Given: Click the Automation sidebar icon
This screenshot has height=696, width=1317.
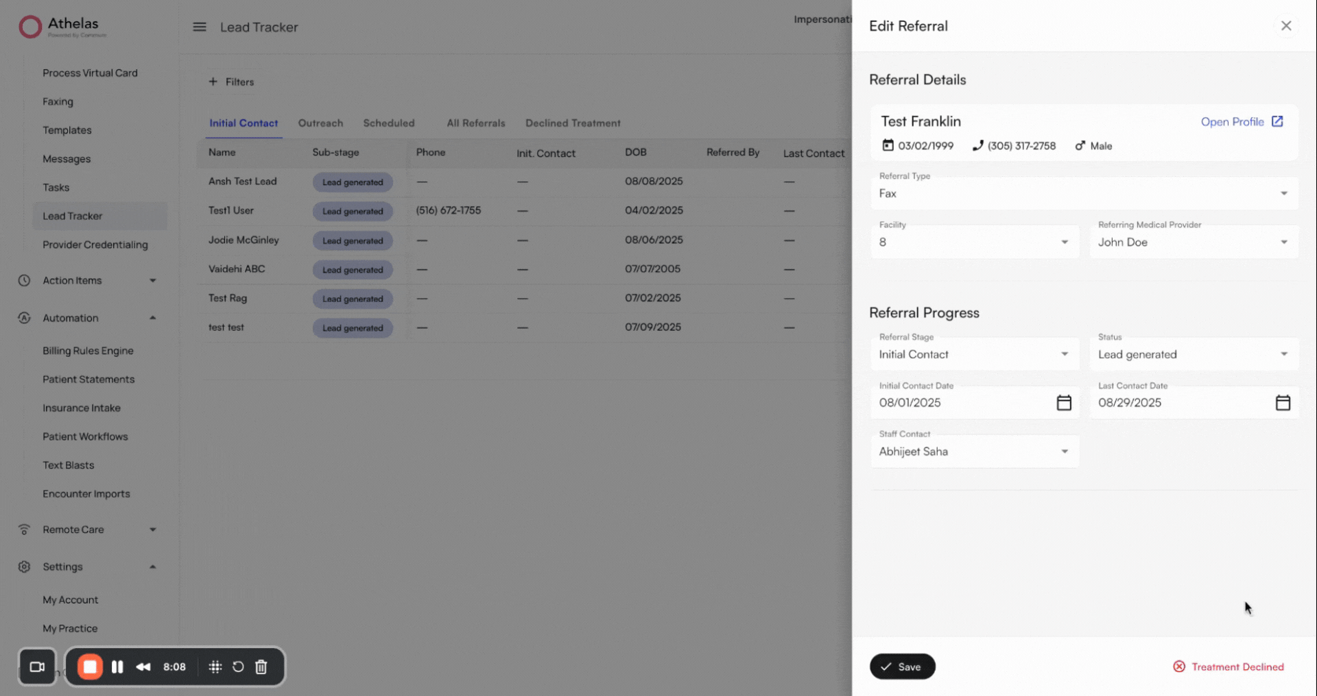Looking at the screenshot, I should (24, 318).
